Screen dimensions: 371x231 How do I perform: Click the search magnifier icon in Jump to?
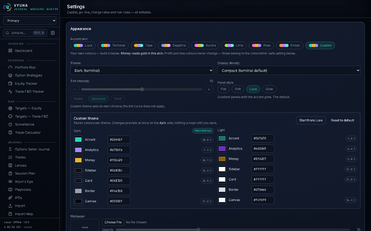7,33
